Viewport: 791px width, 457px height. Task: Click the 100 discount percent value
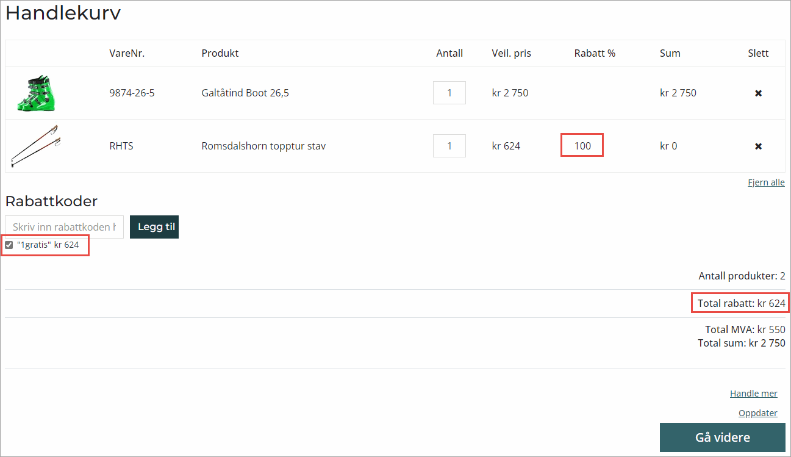point(582,146)
